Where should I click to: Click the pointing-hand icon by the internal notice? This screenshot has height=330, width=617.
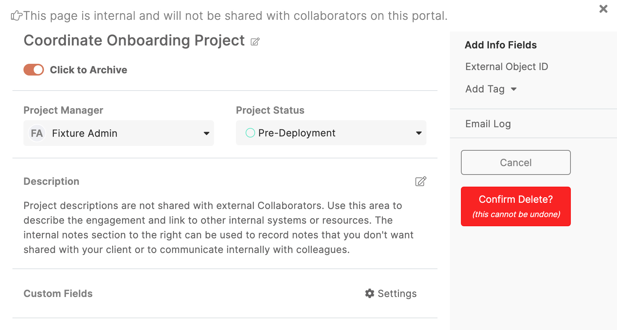pos(16,16)
